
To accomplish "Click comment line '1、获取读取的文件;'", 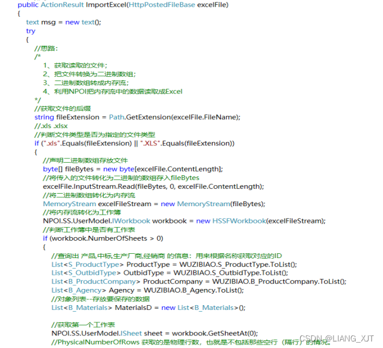I will pyautogui.click(x=75, y=66).
